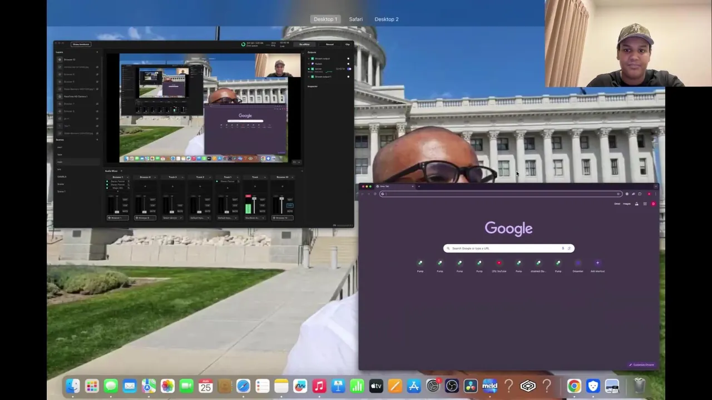712x400 pixels.
Task: Open the Chrome tab search dropdown
Action: tap(656, 186)
